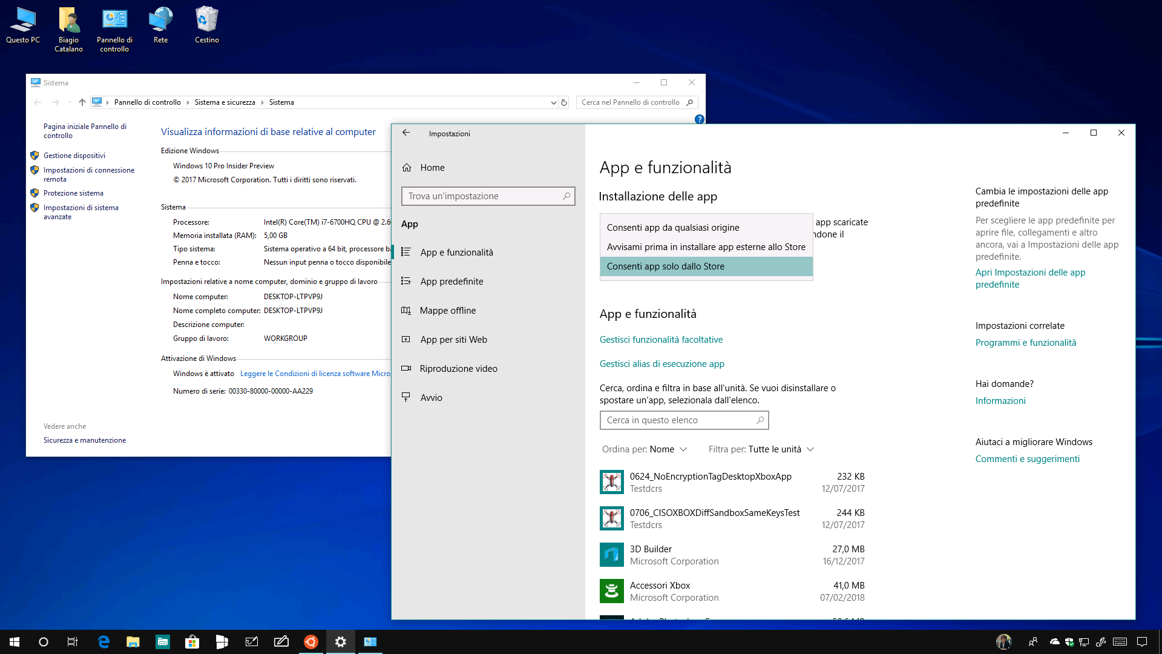Expand the address bar history dropdown in Sistema
The width and height of the screenshot is (1162, 654).
tap(553, 102)
